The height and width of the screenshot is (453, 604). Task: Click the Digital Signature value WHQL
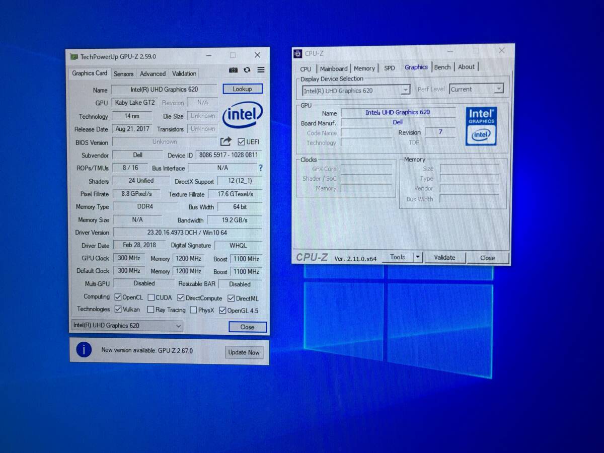click(238, 245)
